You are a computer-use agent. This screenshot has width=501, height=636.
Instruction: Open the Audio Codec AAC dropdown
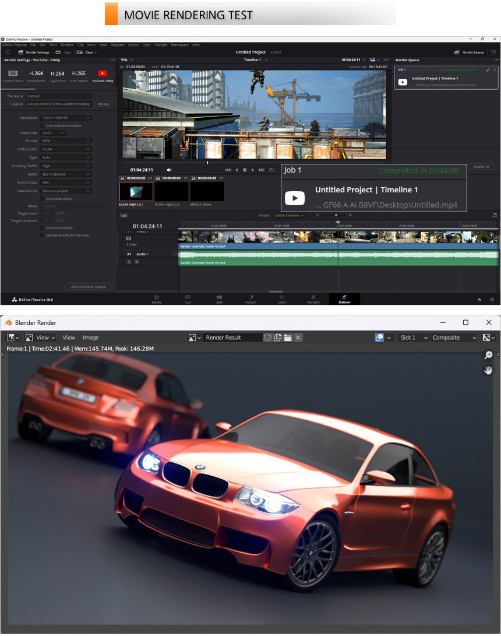(66, 182)
